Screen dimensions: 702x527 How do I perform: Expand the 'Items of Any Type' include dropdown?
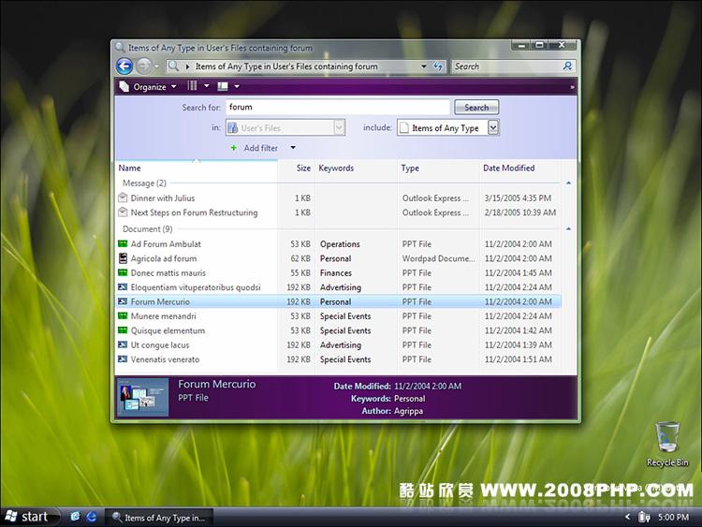[x=493, y=128]
